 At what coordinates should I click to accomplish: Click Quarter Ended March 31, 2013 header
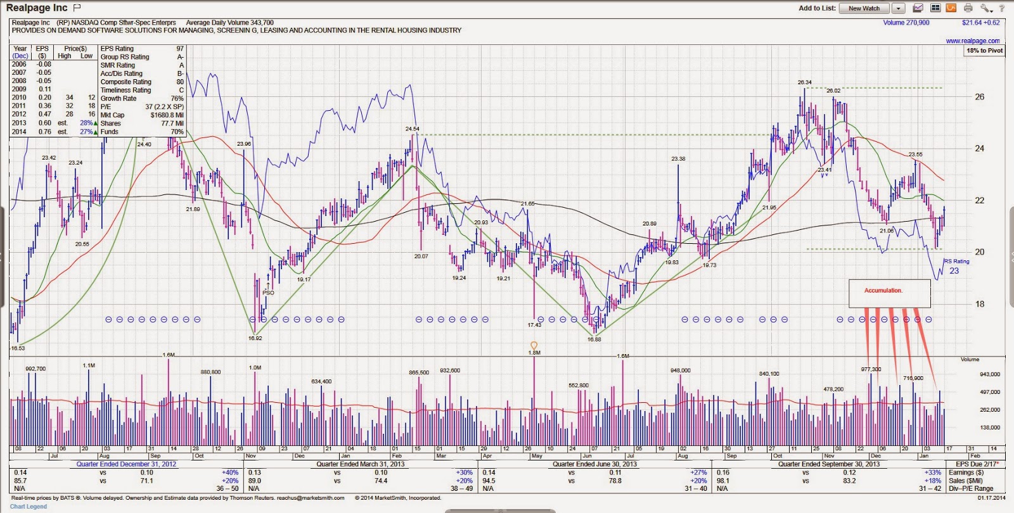(x=361, y=464)
